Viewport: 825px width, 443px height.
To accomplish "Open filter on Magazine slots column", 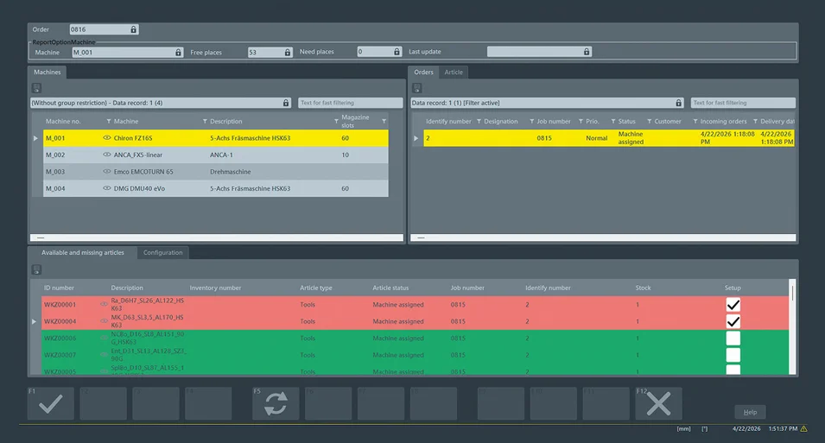I will coord(384,122).
